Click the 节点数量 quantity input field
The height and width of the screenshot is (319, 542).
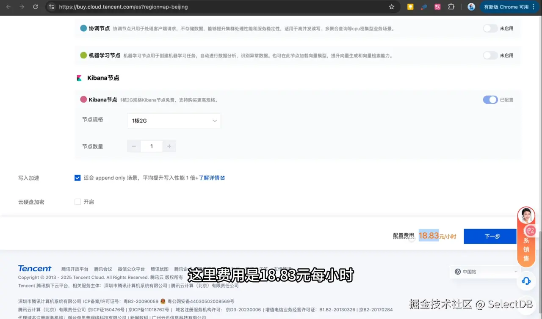tap(151, 146)
